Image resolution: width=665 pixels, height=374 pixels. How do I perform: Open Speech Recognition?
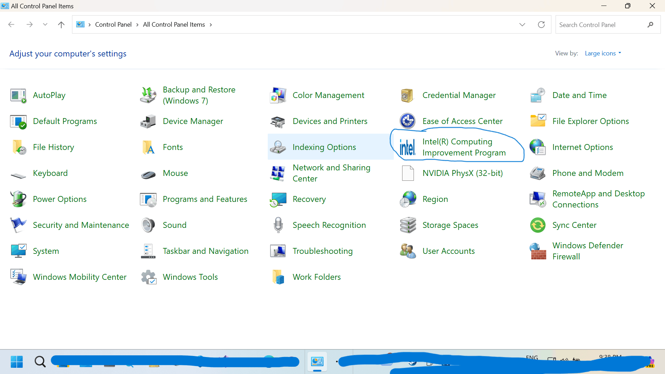[x=329, y=225]
